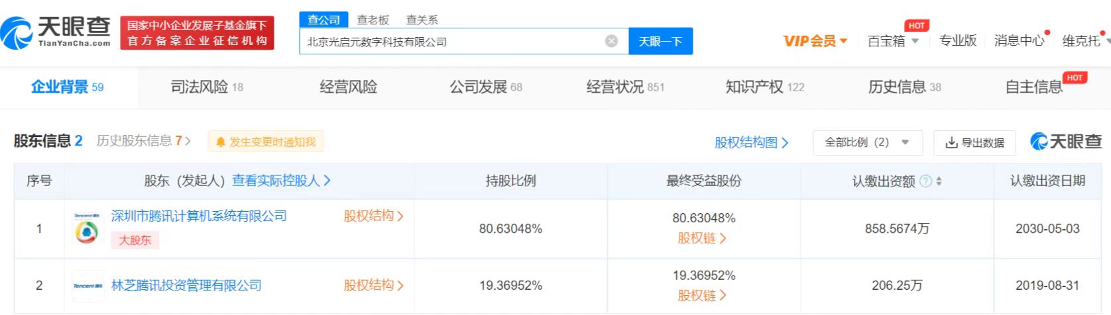Clear the search box with the X icon
1111x315 pixels.
coord(612,41)
